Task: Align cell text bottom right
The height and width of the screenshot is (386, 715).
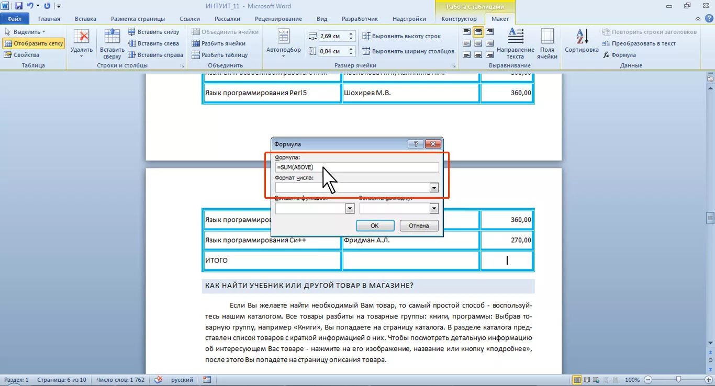Action: pyautogui.click(x=489, y=55)
